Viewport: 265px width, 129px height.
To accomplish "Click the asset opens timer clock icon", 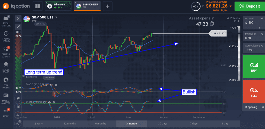I will click(212, 24).
